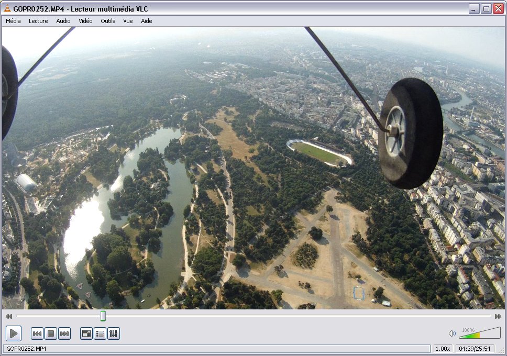The width and height of the screenshot is (507, 356).
Task: Step backward with the slower arrows icon
Action: (9, 316)
